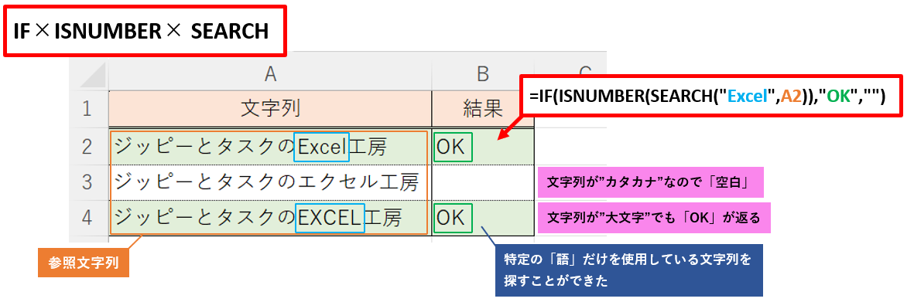
Task: Select cell A3 with エクセル工房 text
Action: click(270, 182)
